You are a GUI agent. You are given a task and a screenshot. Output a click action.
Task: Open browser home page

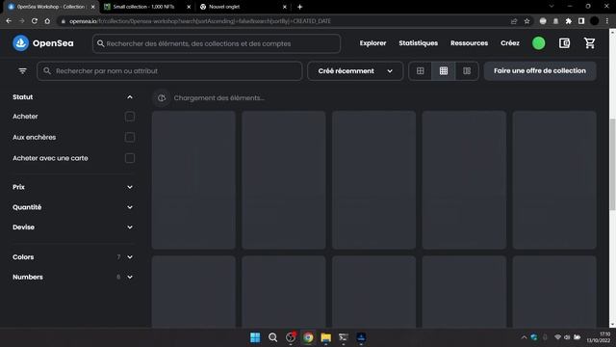tap(47, 21)
